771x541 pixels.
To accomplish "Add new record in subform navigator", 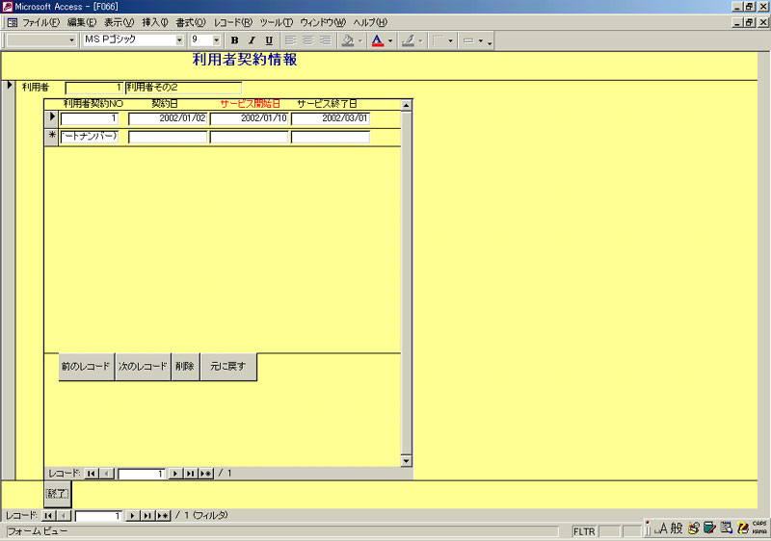I will (x=205, y=474).
